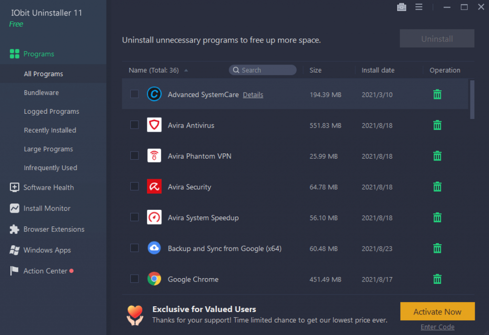Click trash icon for Avira Antivirus
Screen dimensions: 489x335
[x=437, y=125]
